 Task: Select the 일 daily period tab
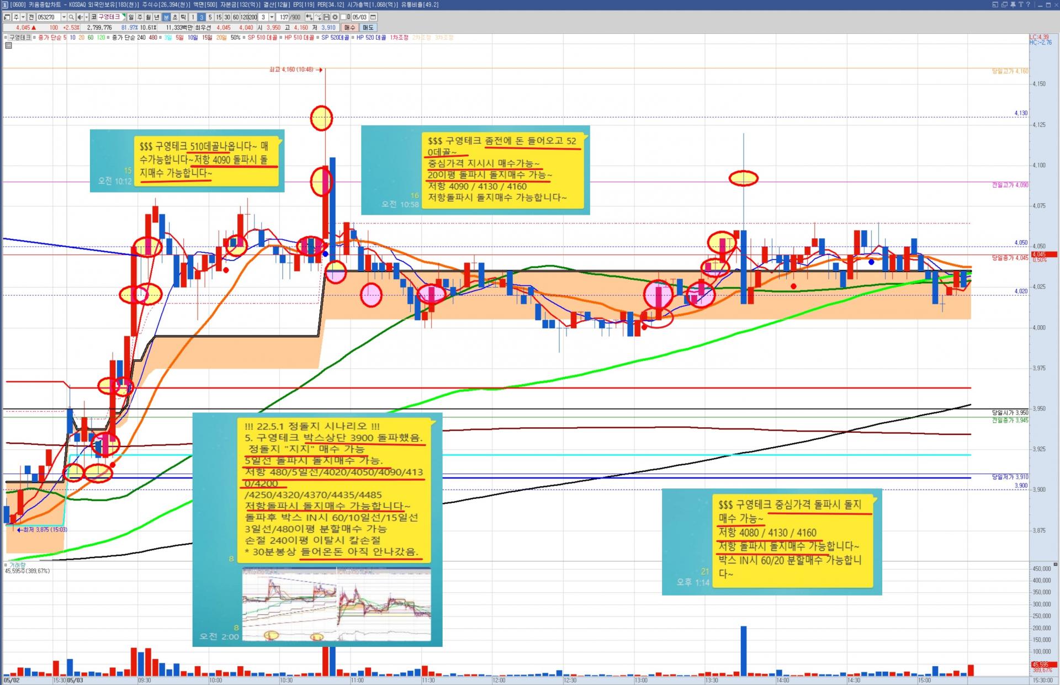pos(131,17)
